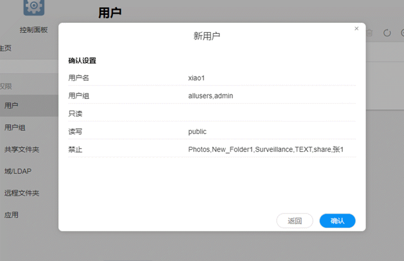Click the 权限 section label in the sidebar

6,86
